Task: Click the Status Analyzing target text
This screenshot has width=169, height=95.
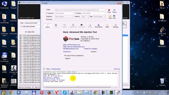Action: [x=56, y=69]
